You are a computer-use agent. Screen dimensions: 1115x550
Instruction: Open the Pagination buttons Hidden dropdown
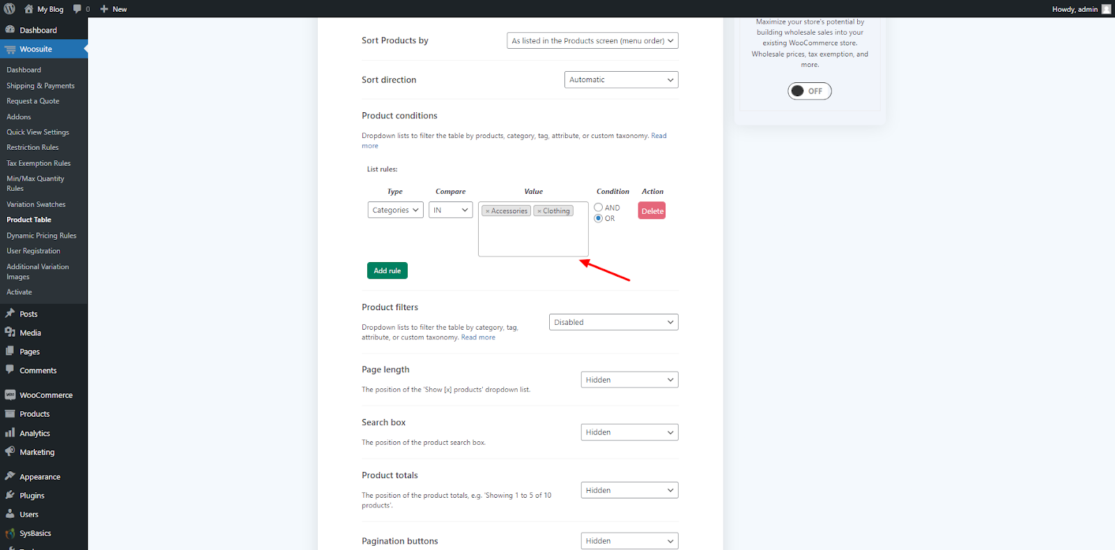click(629, 541)
